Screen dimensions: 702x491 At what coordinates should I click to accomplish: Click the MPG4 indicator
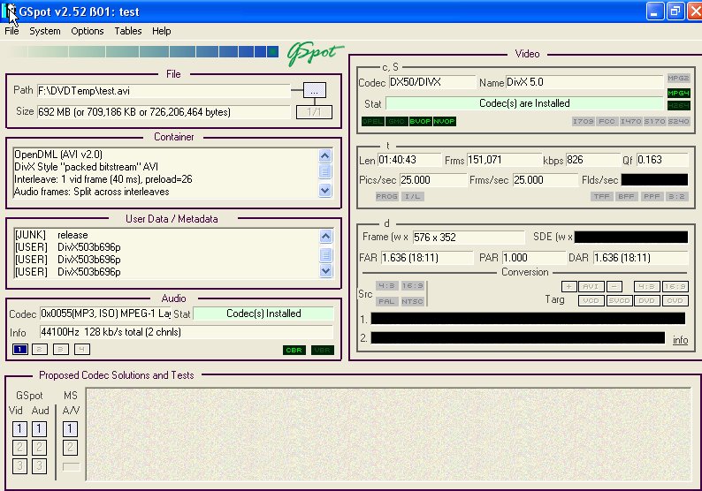tap(678, 93)
